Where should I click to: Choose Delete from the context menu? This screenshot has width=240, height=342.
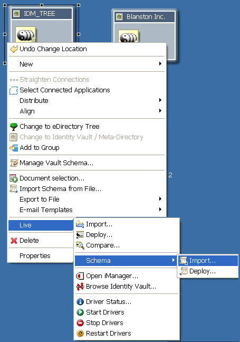click(41, 241)
